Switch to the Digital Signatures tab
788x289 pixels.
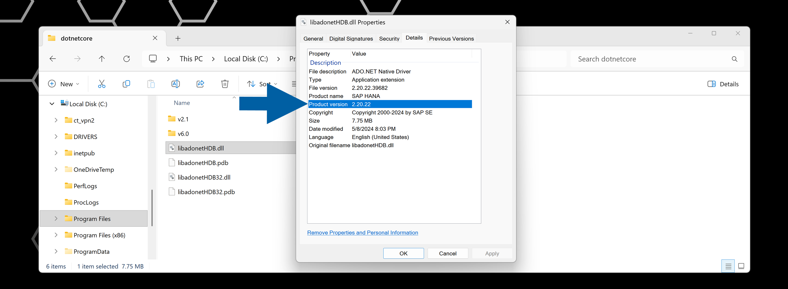click(x=351, y=39)
